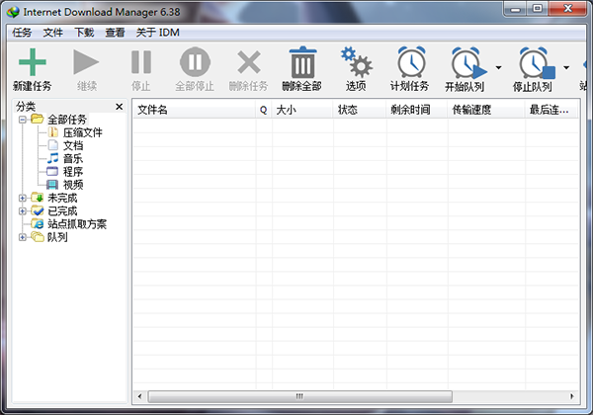Select the 视频 category

point(73,185)
